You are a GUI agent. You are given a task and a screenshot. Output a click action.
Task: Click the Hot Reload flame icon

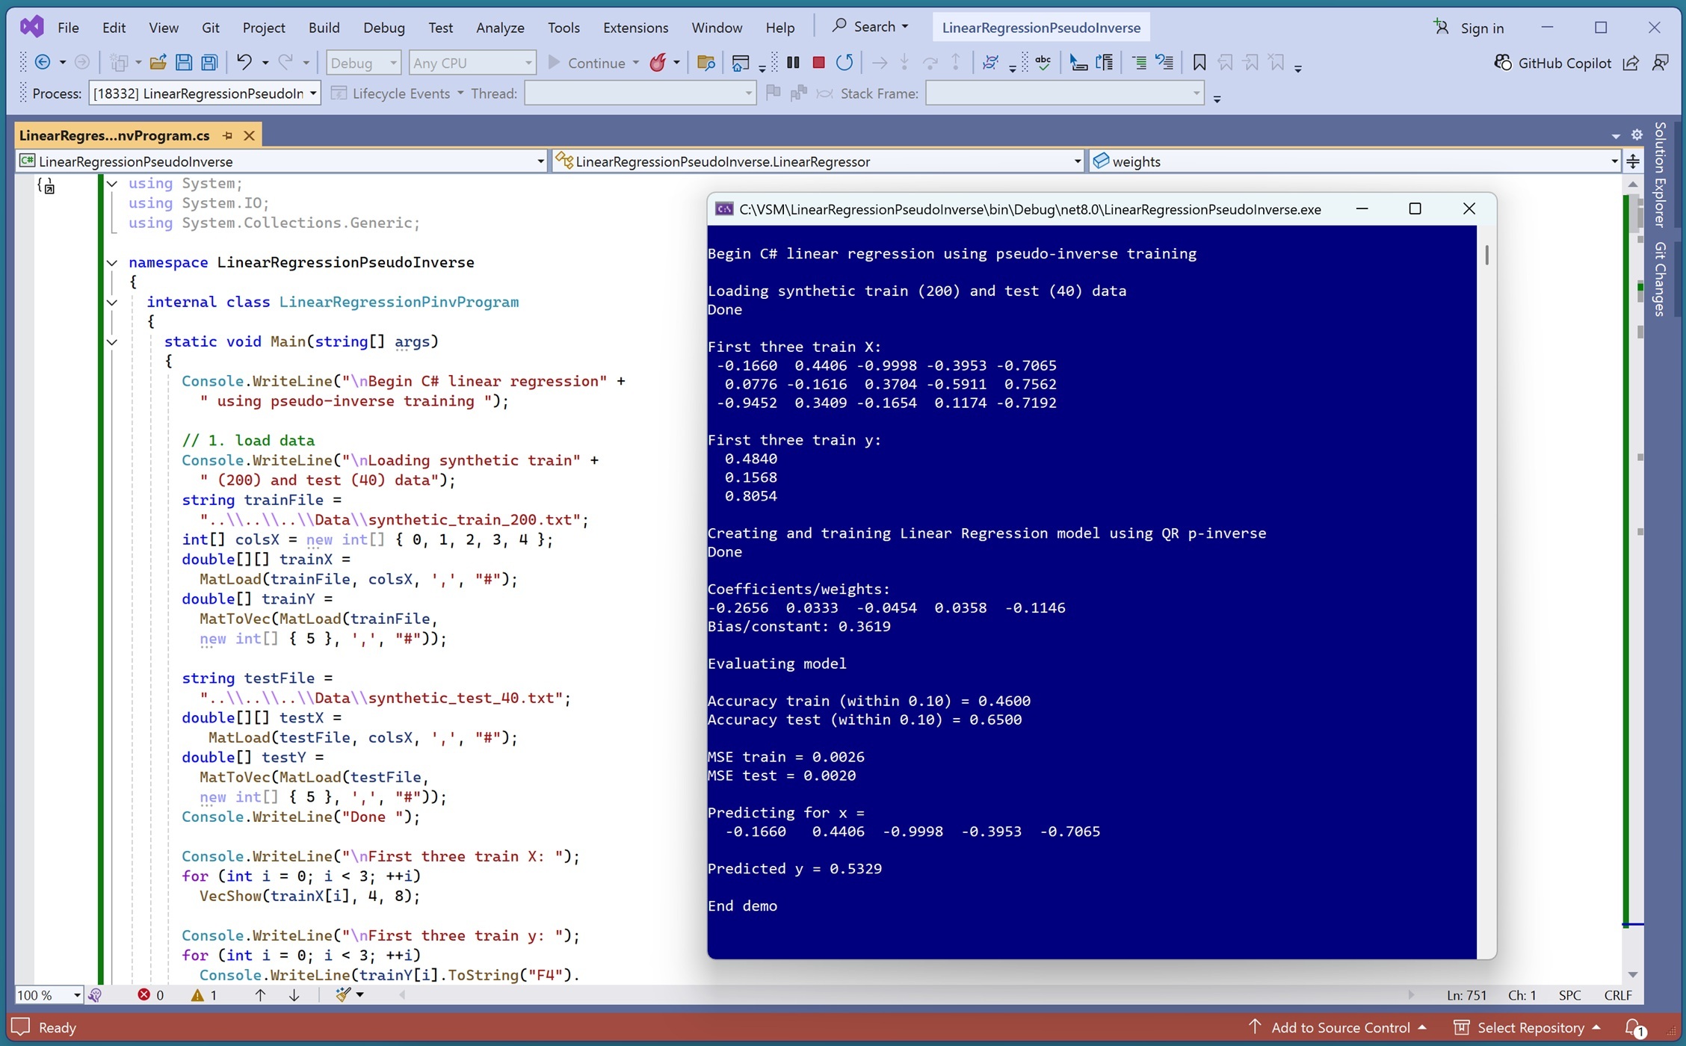(x=658, y=63)
